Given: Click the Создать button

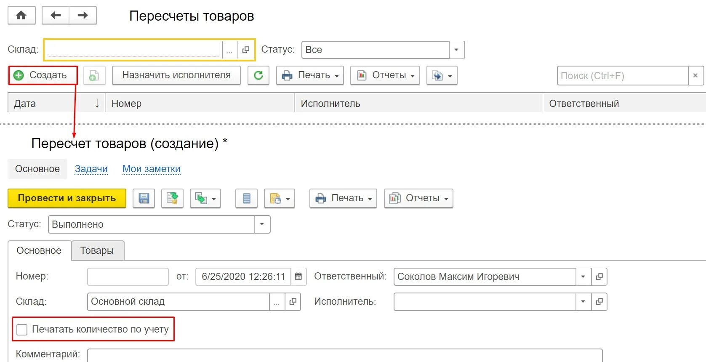Looking at the screenshot, I should pyautogui.click(x=43, y=76).
